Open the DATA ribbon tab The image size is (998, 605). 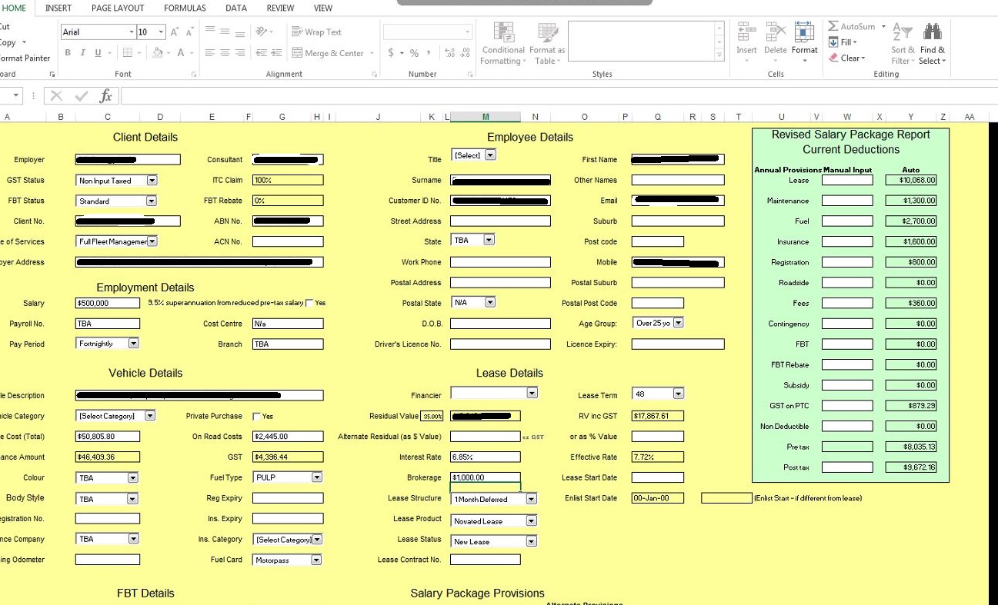tap(236, 8)
